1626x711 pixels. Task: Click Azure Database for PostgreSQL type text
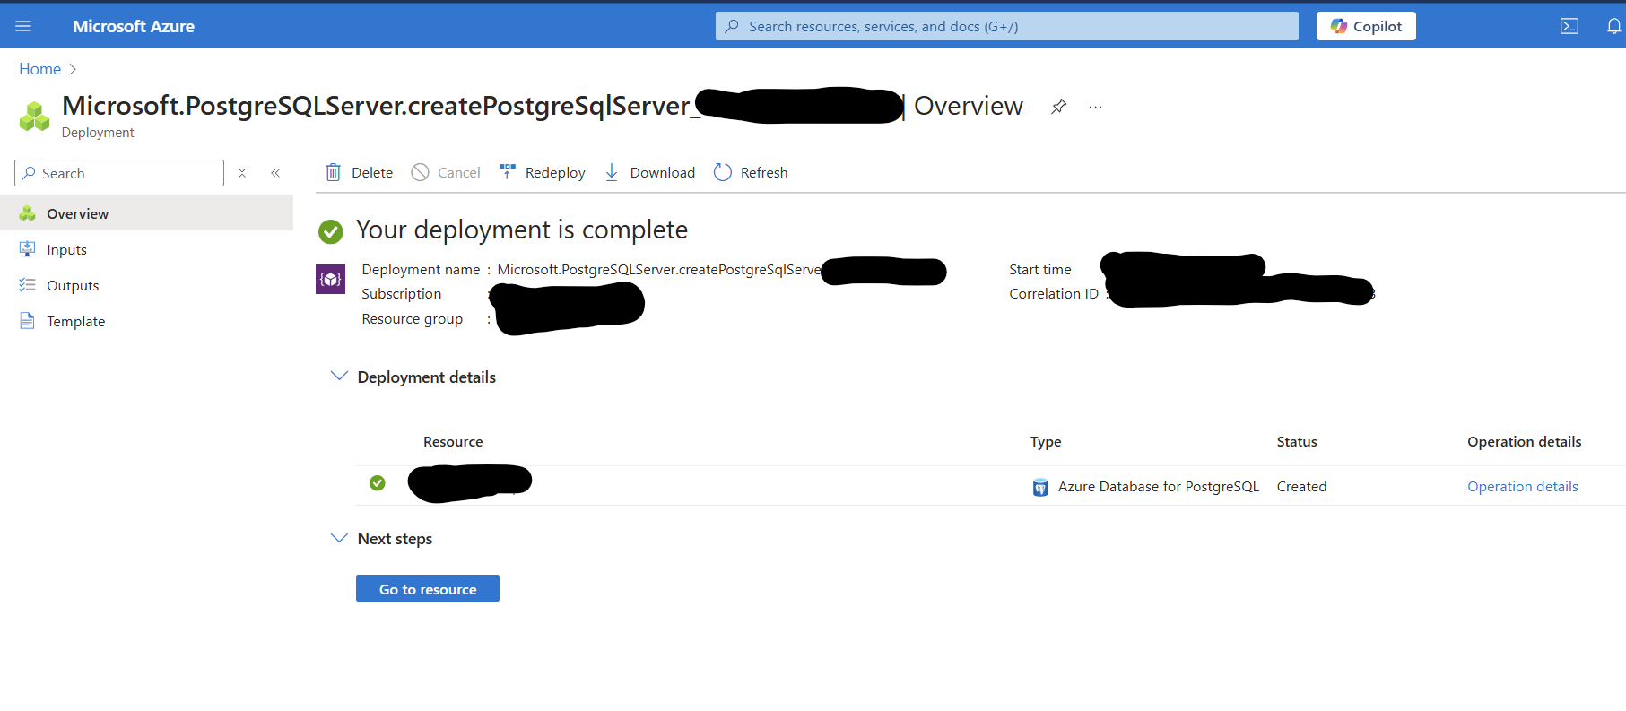[1159, 487]
